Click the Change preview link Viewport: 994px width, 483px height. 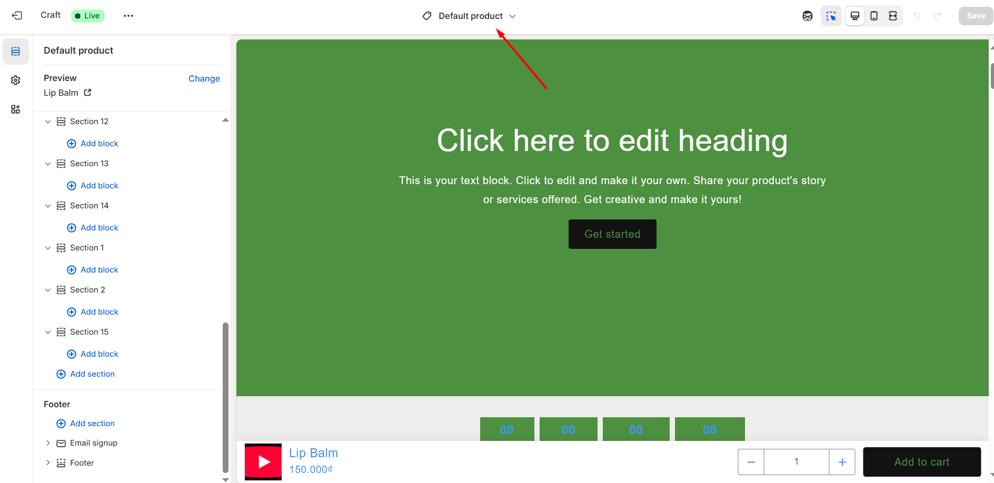click(x=204, y=78)
